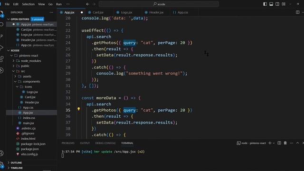Open Header.jsx in the components folder tree
304x171 pixels.
32,103
